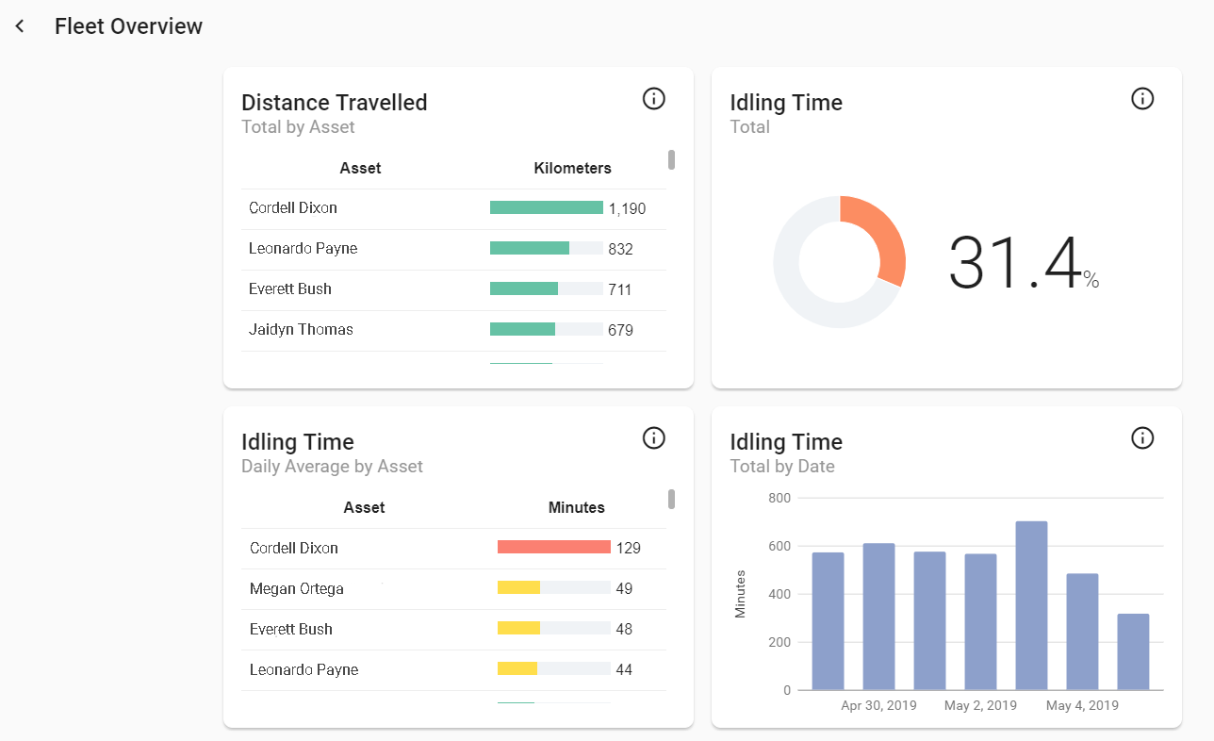Click the scrollbar in the Distance Travelled list

point(671,160)
